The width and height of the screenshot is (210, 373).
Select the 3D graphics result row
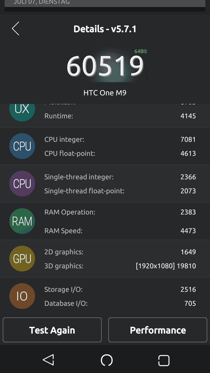[x=120, y=266]
